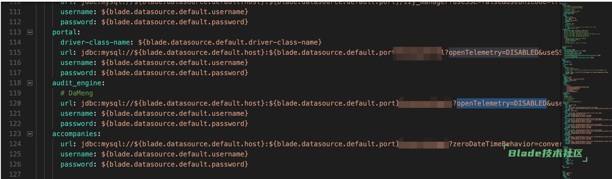Click line number 120 in the gutter
The height and width of the screenshot is (179, 612).
(x=15, y=103)
